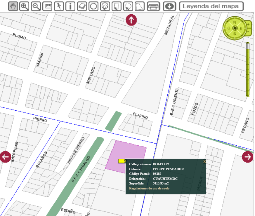255x216 pixels.
Task: Click the EJE 1 ORIENTE street label
Action: click(174, 102)
